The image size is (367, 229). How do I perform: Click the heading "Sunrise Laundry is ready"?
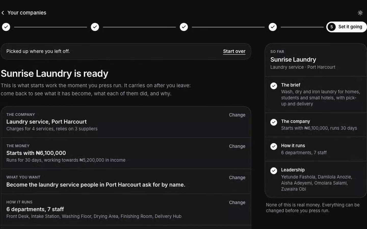(55, 74)
